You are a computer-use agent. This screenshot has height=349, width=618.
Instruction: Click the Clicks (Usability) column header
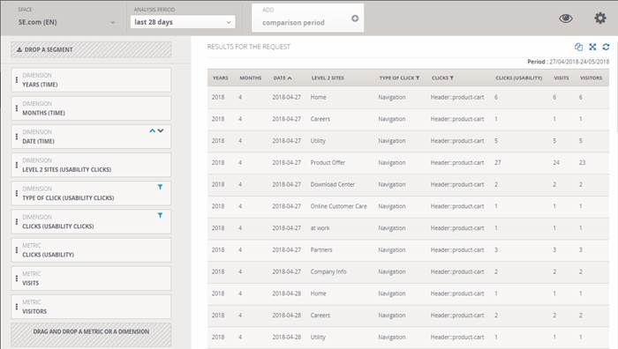[x=519, y=78]
